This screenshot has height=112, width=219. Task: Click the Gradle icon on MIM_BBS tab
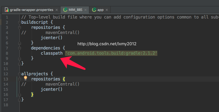65,10
